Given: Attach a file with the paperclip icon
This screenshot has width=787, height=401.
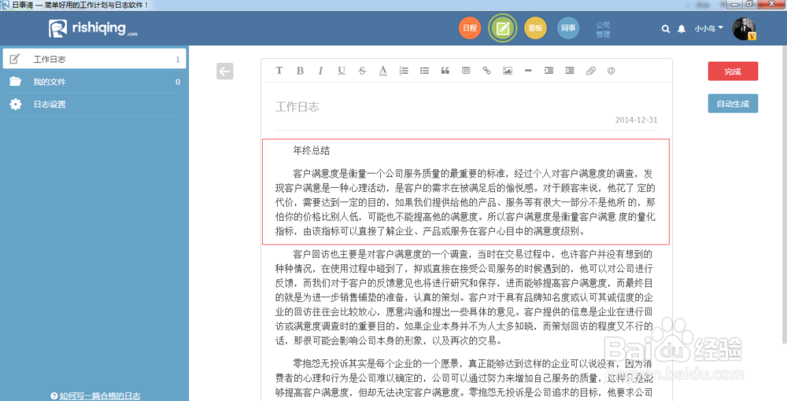Looking at the screenshot, I should tap(590, 71).
